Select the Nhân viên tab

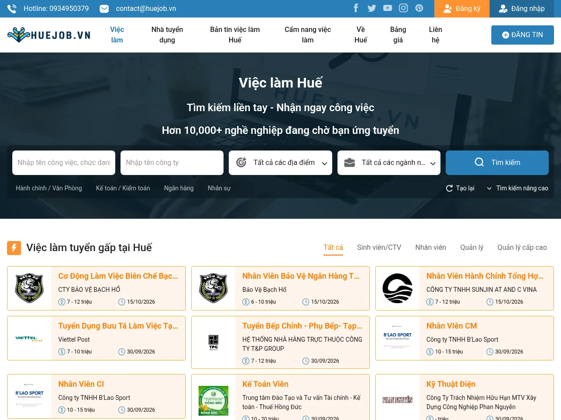pyautogui.click(x=431, y=248)
